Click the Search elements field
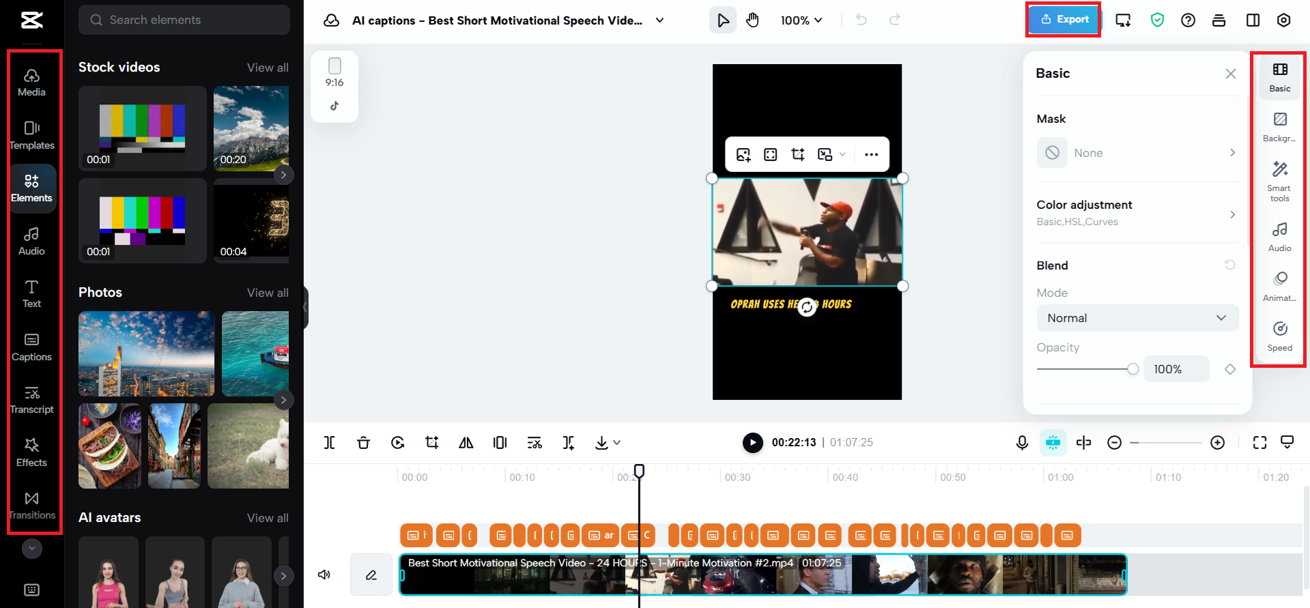 coord(184,20)
